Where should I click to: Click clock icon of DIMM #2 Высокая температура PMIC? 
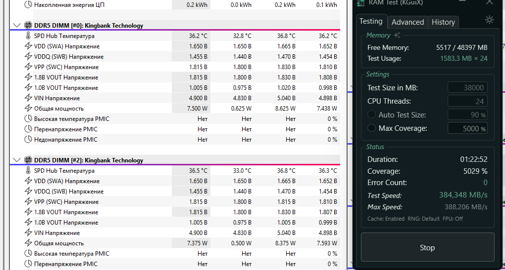[28, 253]
